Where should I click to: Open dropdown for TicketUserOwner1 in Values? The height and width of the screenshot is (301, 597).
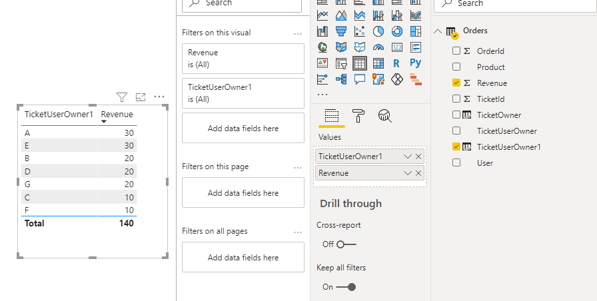(x=407, y=156)
